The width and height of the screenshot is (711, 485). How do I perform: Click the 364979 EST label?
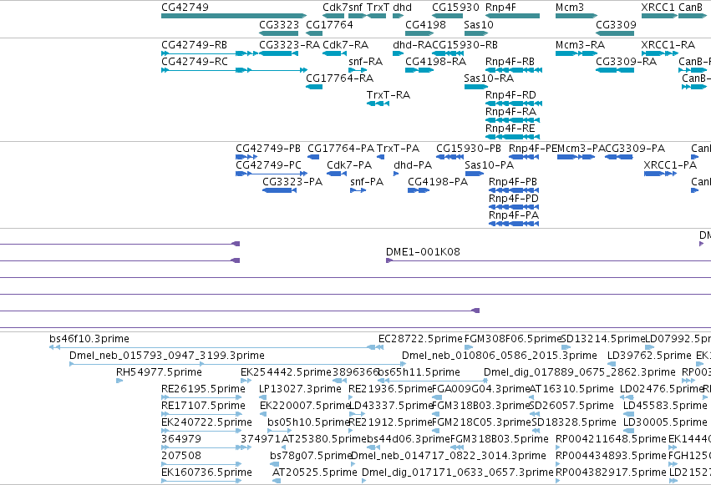(181, 440)
